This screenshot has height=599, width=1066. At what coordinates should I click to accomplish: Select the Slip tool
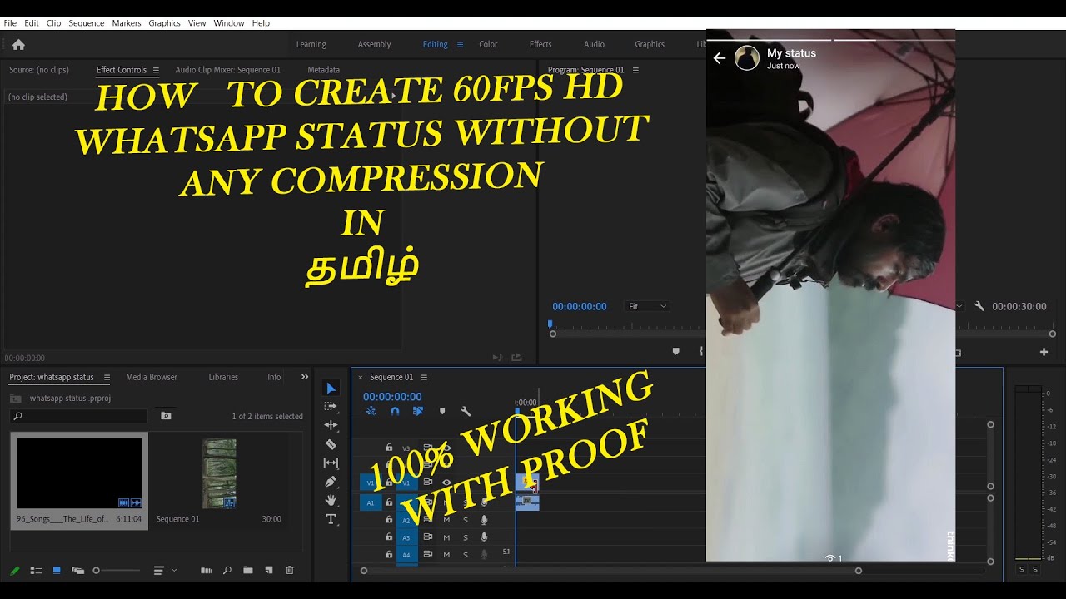point(331,463)
